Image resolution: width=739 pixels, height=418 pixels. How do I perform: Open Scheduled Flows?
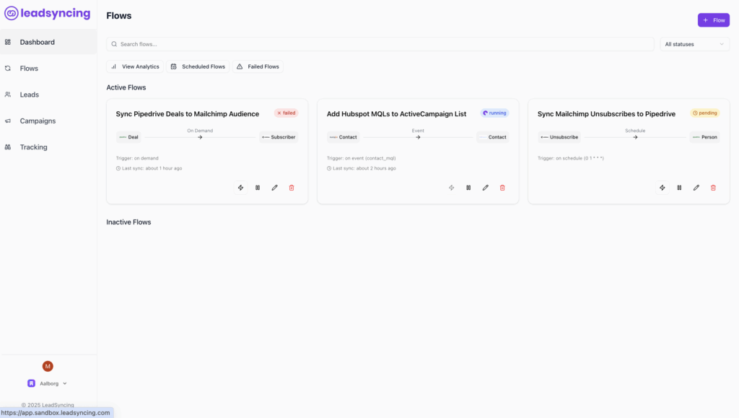(x=198, y=66)
